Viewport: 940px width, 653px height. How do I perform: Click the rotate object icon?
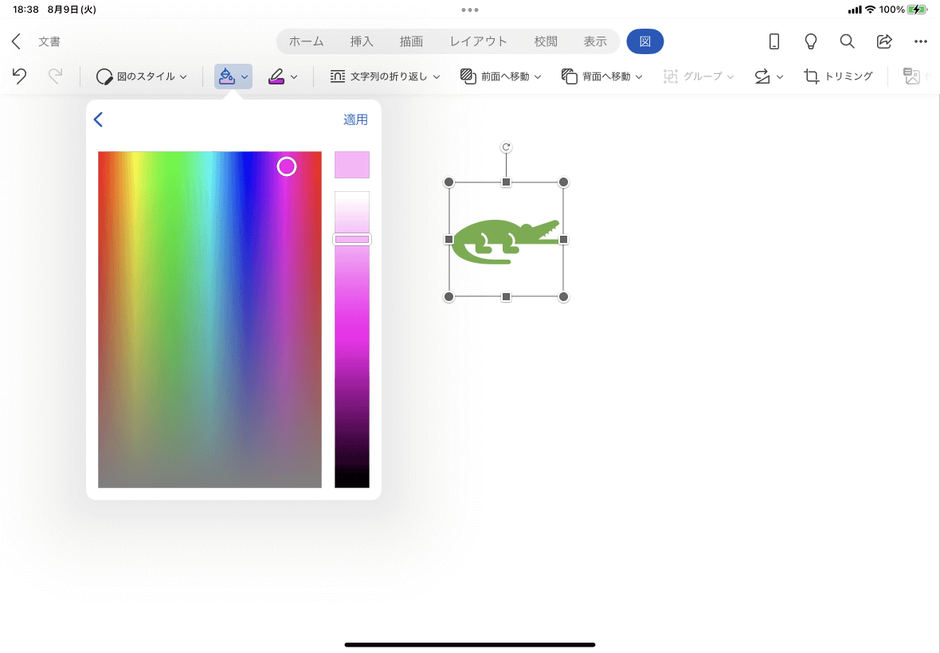(x=762, y=76)
